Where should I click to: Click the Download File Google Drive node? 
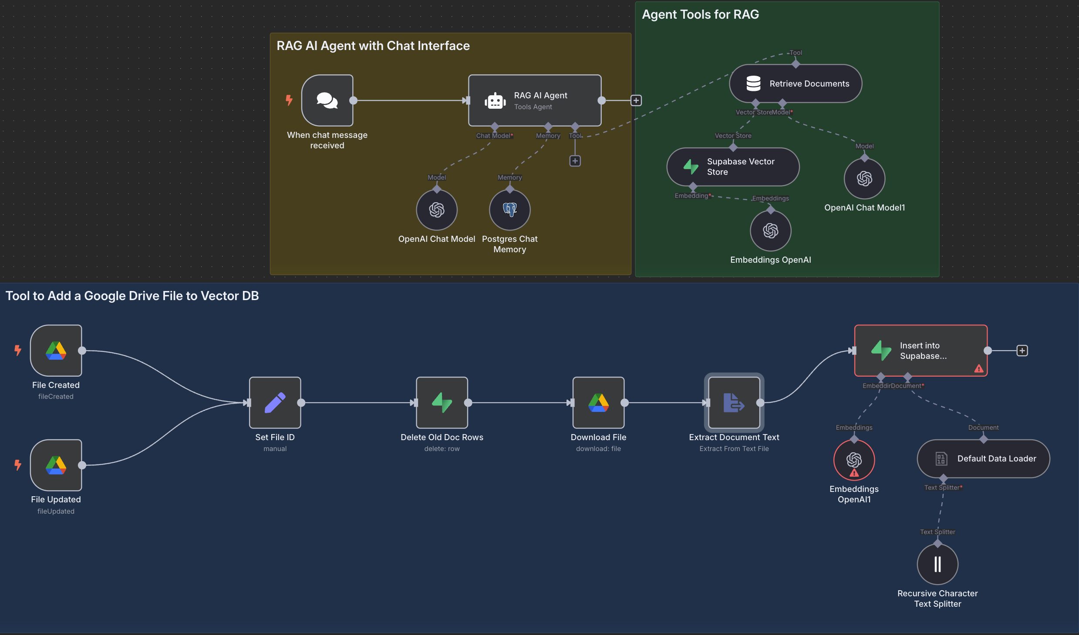click(598, 402)
